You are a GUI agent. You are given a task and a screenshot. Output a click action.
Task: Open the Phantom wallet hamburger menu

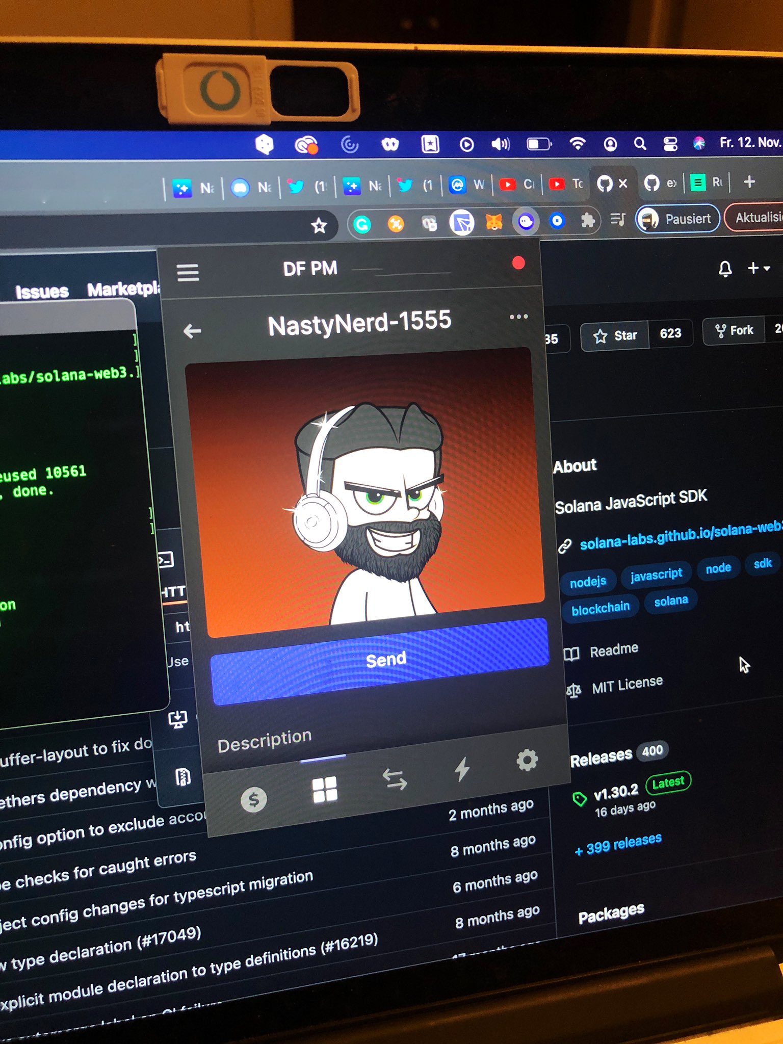click(x=188, y=273)
